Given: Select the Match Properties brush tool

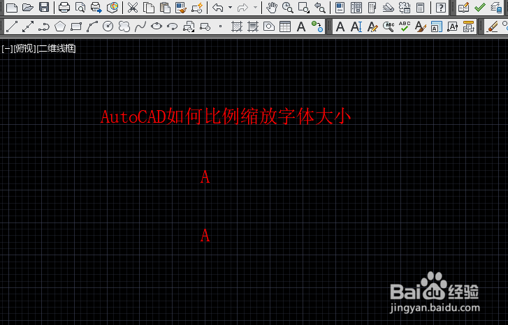Looking at the screenshot, I should [x=181, y=7].
